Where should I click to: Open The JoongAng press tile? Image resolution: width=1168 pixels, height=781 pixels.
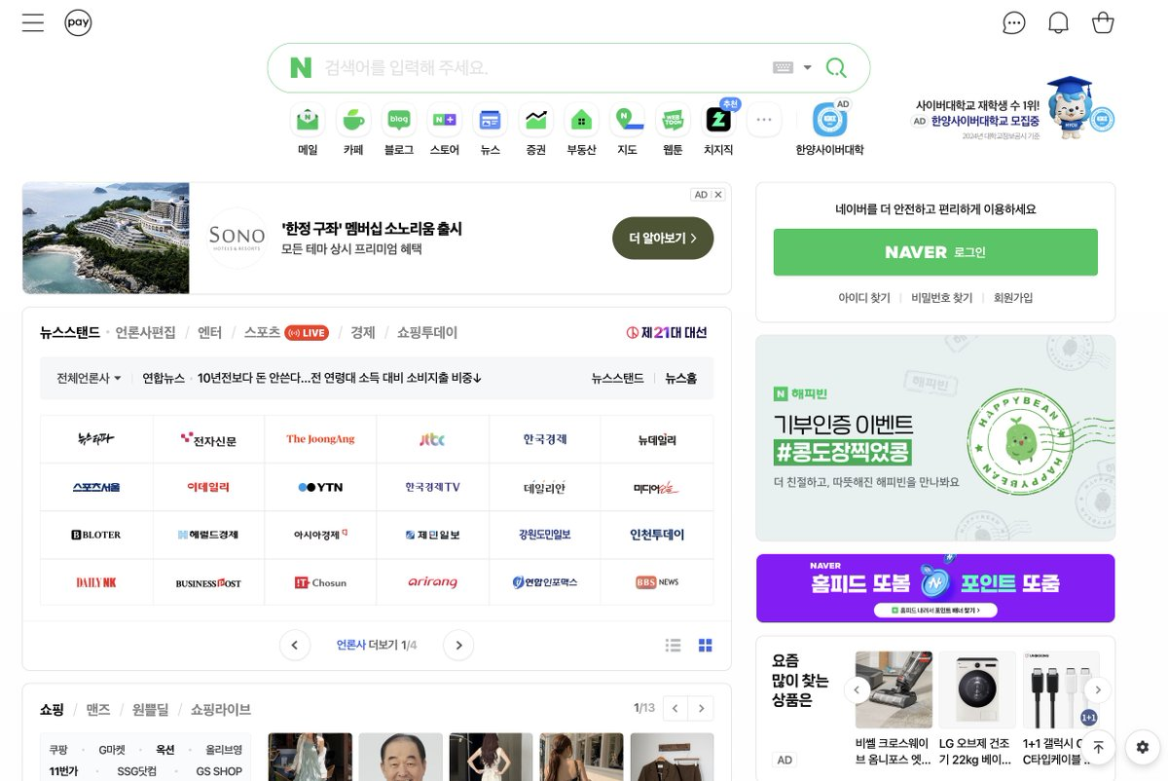[320, 439]
